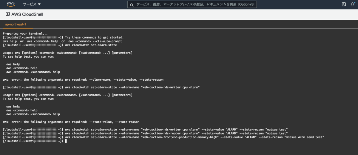Click the "Preparing your terminal..." line

point(25,33)
